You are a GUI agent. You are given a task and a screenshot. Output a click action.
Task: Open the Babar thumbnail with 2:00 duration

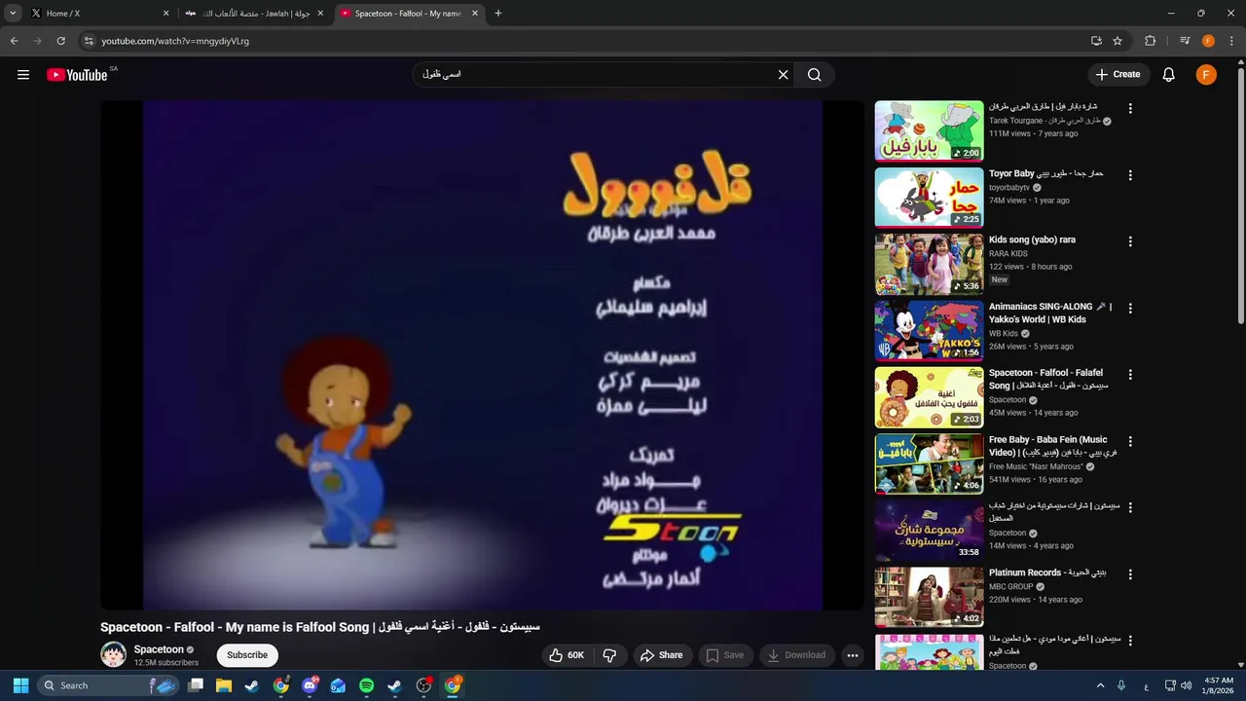pos(929,131)
